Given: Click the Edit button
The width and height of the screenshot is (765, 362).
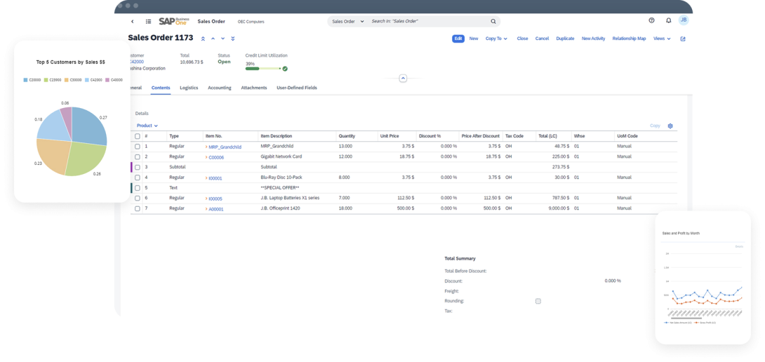Looking at the screenshot, I should (458, 39).
